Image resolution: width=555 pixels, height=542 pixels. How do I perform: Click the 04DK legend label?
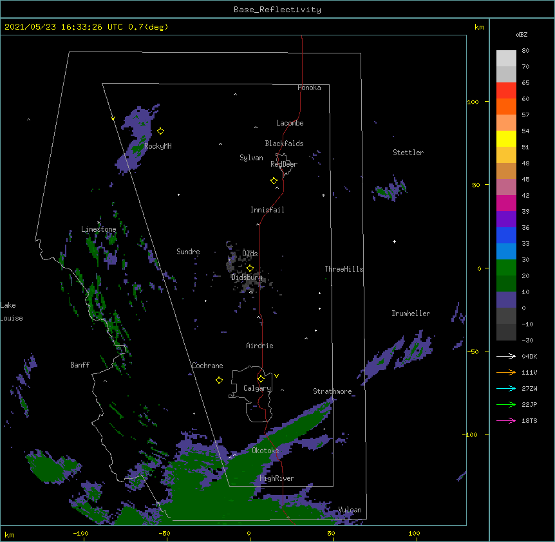pyautogui.click(x=529, y=356)
